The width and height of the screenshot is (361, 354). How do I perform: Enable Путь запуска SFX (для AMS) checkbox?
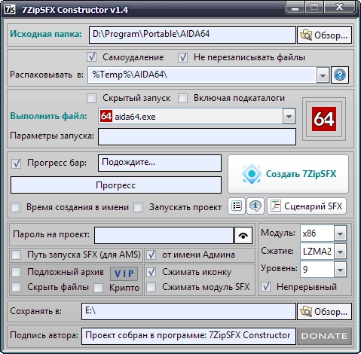[17, 255]
